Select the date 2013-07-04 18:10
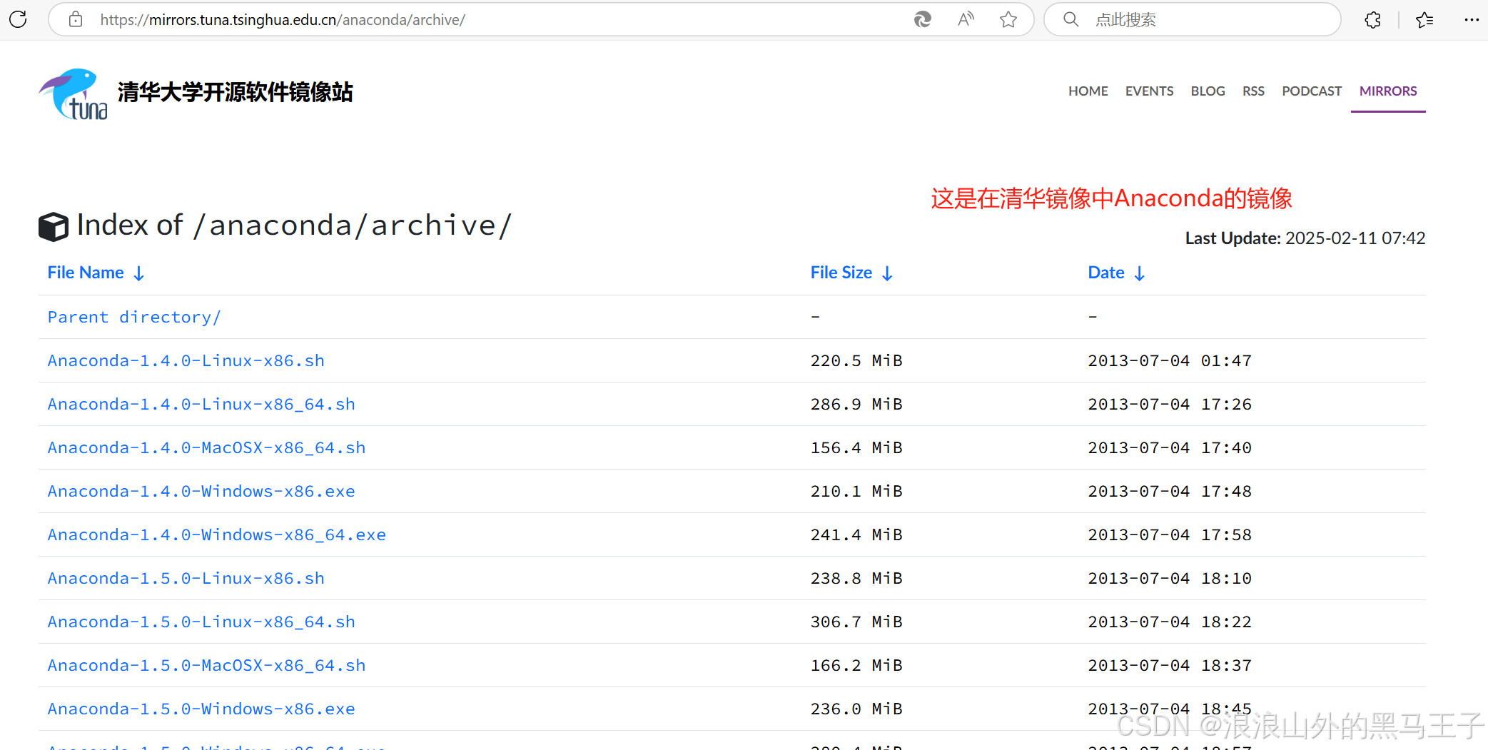 [x=1170, y=578]
